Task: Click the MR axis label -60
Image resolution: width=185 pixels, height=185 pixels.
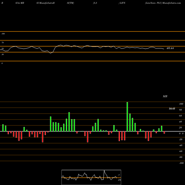Action: tap(181, 151)
